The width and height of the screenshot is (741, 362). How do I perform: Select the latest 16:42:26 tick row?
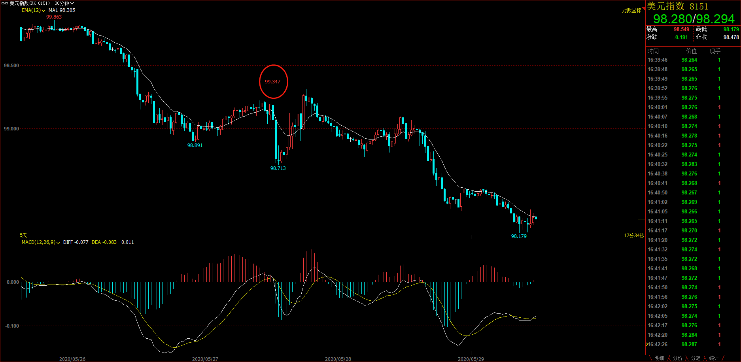point(693,345)
